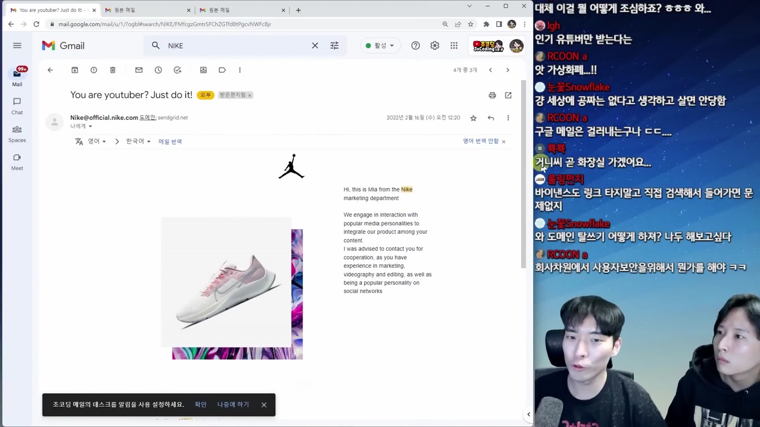The image size is (760, 427).
Task: Open the Labels icon in toolbar
Action: pyautogui.click(x=222, y=70)
